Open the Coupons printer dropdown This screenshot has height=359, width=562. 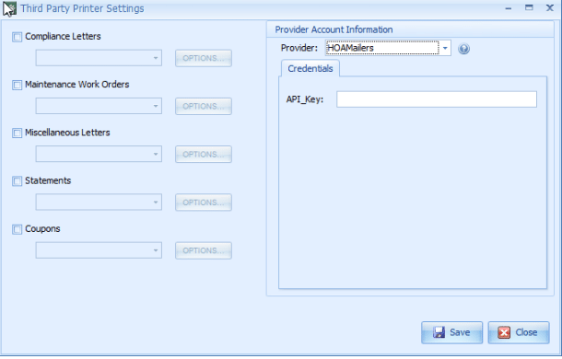click(x=99, y=250)
